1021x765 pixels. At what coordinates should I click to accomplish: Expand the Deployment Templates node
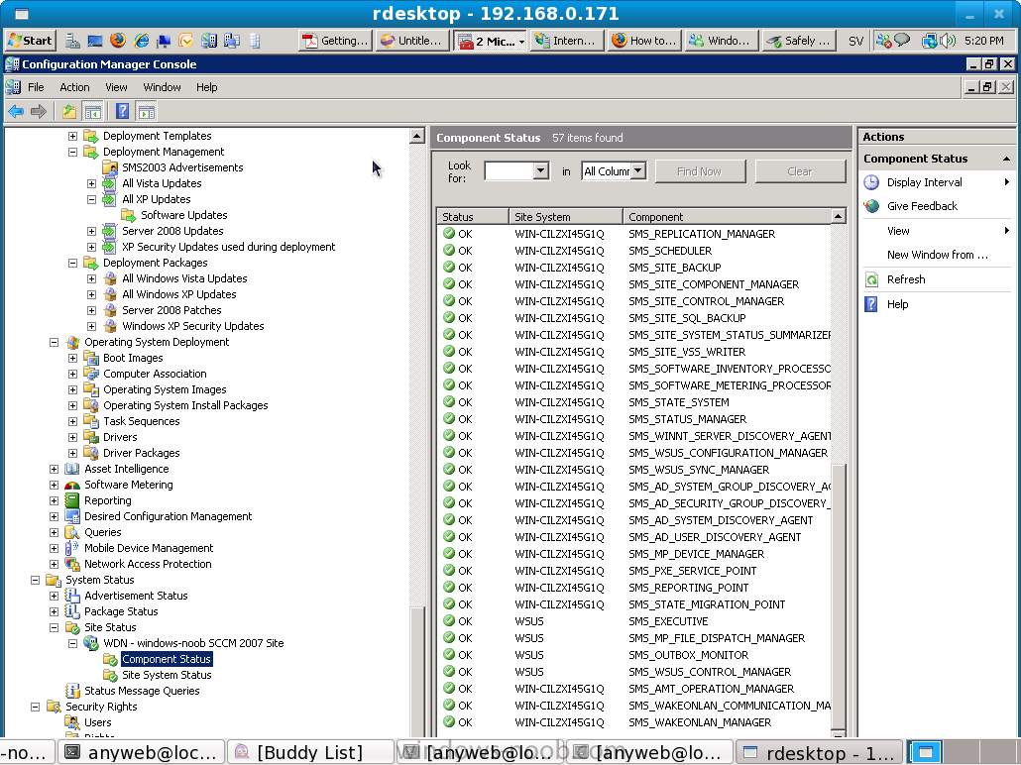pos(73,136)
